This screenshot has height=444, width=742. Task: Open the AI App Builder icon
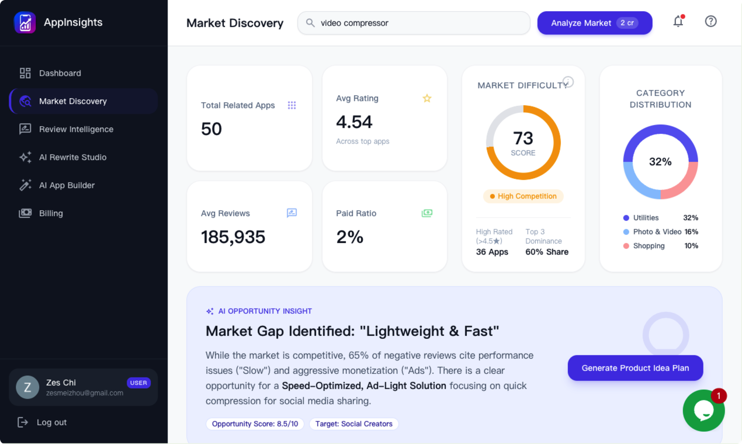(x=25, y=185)
